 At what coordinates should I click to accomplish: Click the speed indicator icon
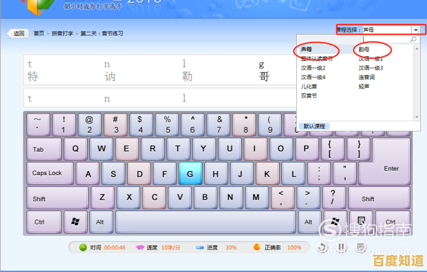pyautogui.click(x=139, y=247)
